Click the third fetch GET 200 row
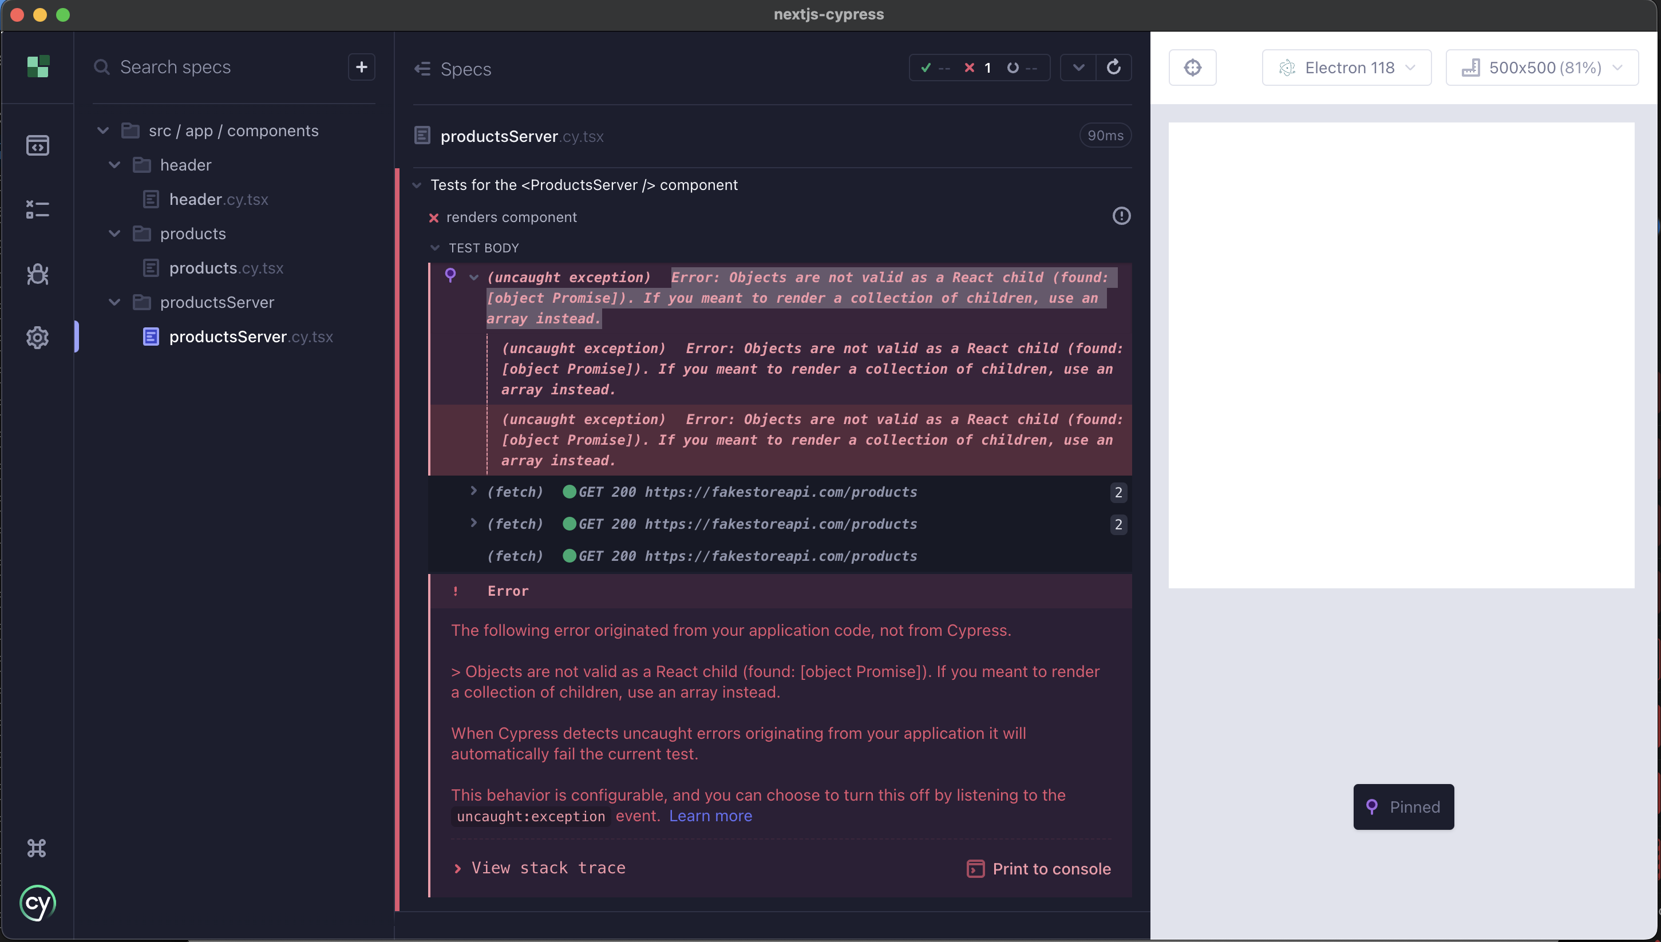The image size is (1661, 942). coord(780,556)
